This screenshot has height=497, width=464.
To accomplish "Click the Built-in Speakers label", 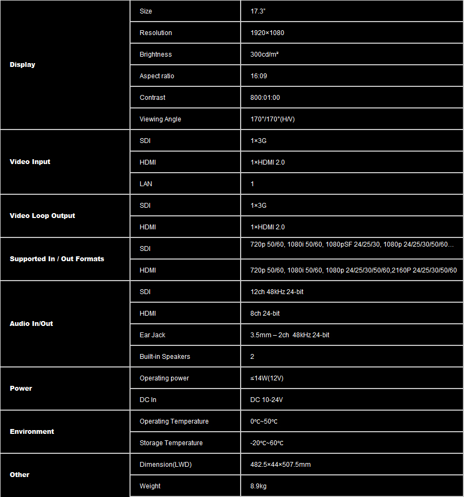I will 165,357.
